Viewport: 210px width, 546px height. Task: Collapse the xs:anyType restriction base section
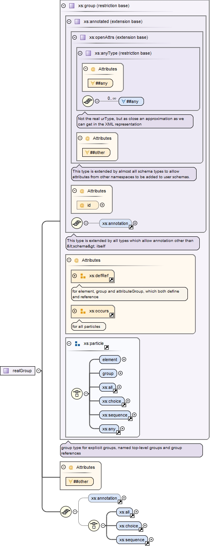click(x=80, y=53)
